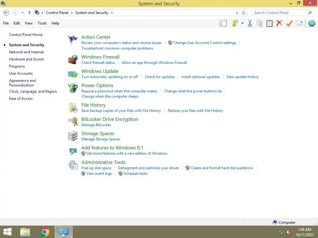318x238 pixels.
Task: Open the Tools menu
Action: coord(42,23)
